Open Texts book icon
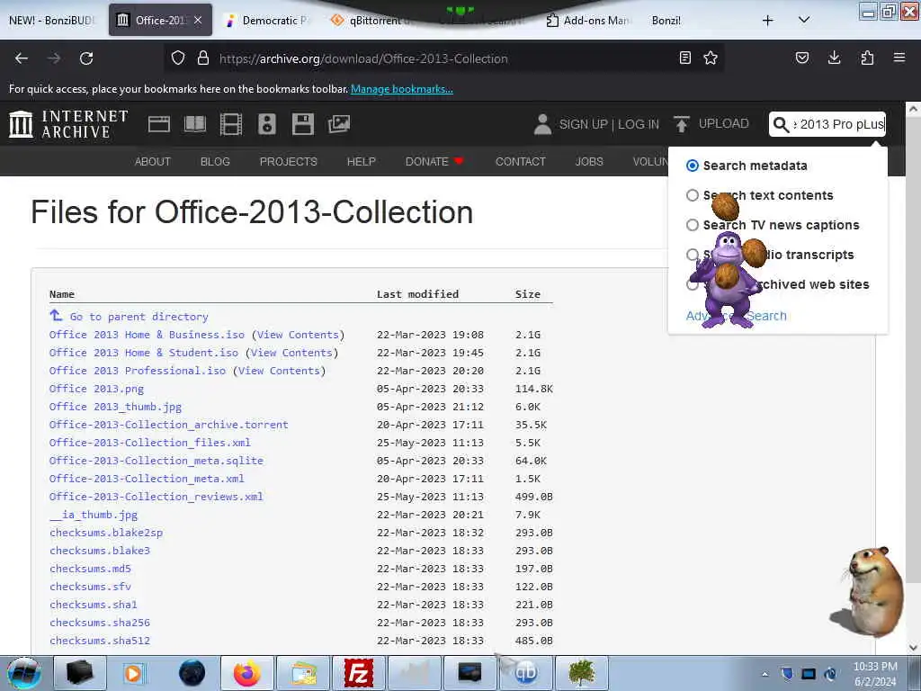 [x=195, y=124]
